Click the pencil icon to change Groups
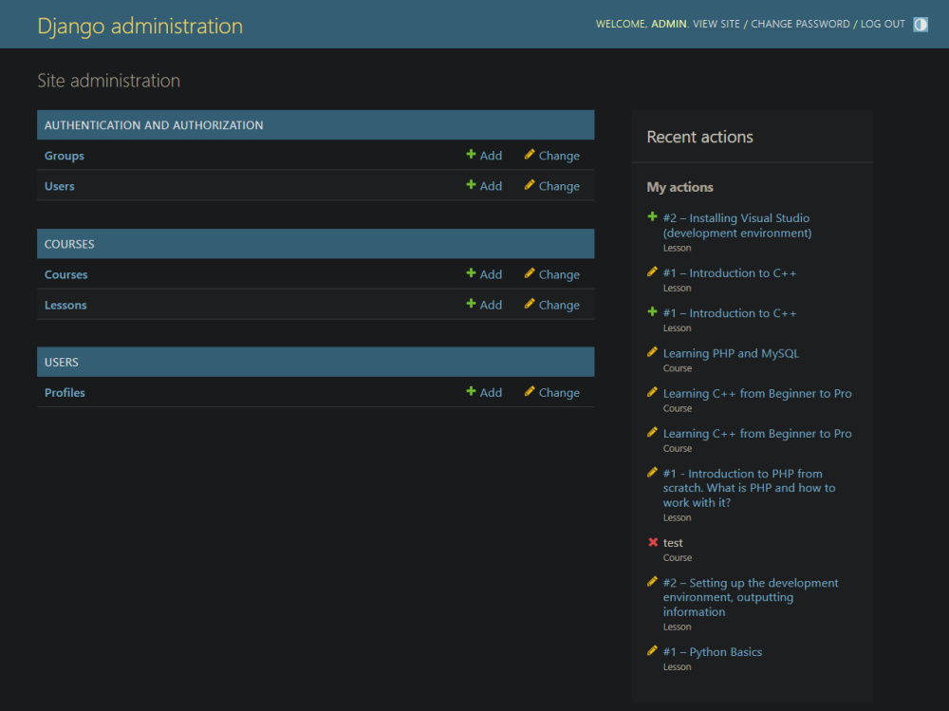The image size is (949, 711). [x=530, y=155]
